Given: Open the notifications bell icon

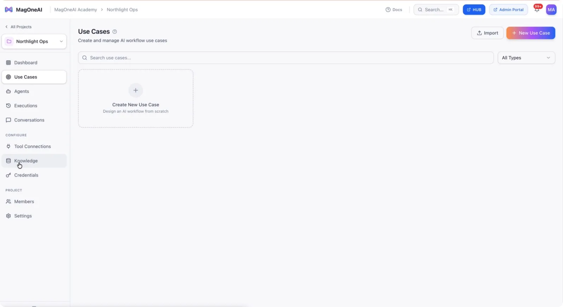Looking at the screenshot, I should point(537,10).
